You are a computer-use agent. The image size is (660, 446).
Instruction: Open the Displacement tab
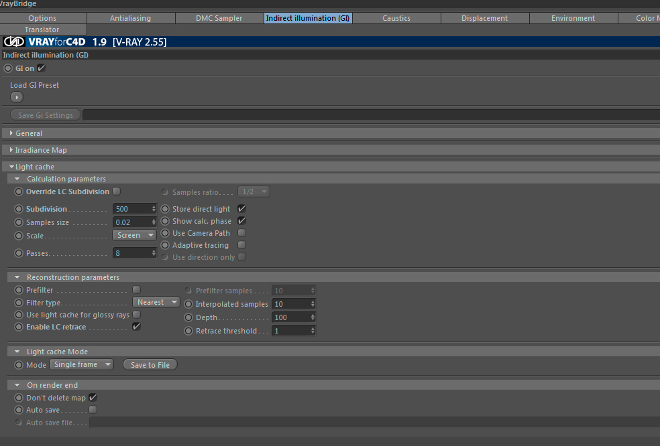pyautogui.click(x=484, y=18)
